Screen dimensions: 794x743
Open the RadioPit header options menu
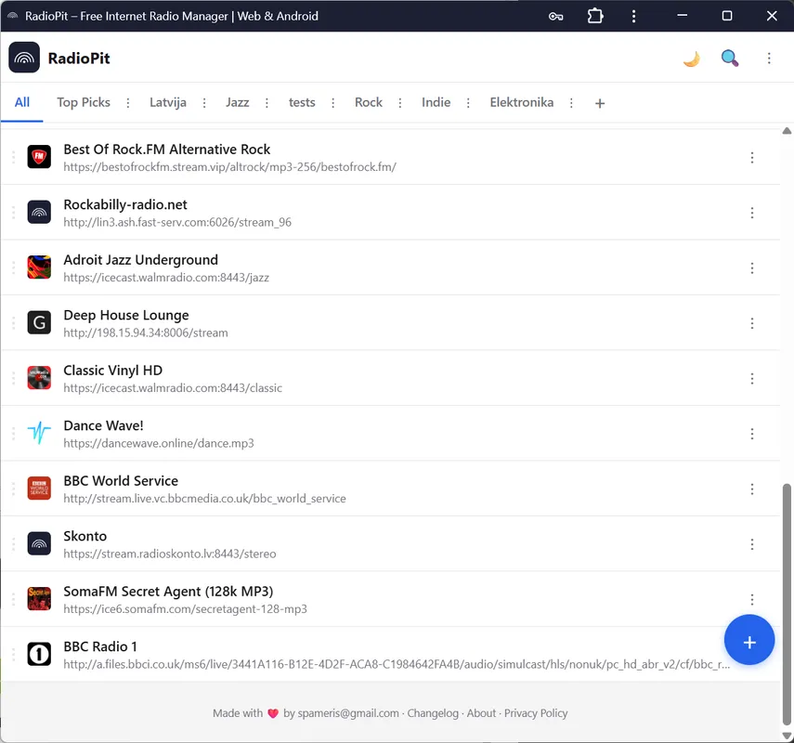769,59
